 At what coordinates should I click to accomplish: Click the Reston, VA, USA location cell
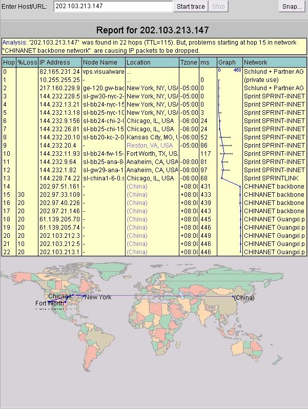click(152, 145)
